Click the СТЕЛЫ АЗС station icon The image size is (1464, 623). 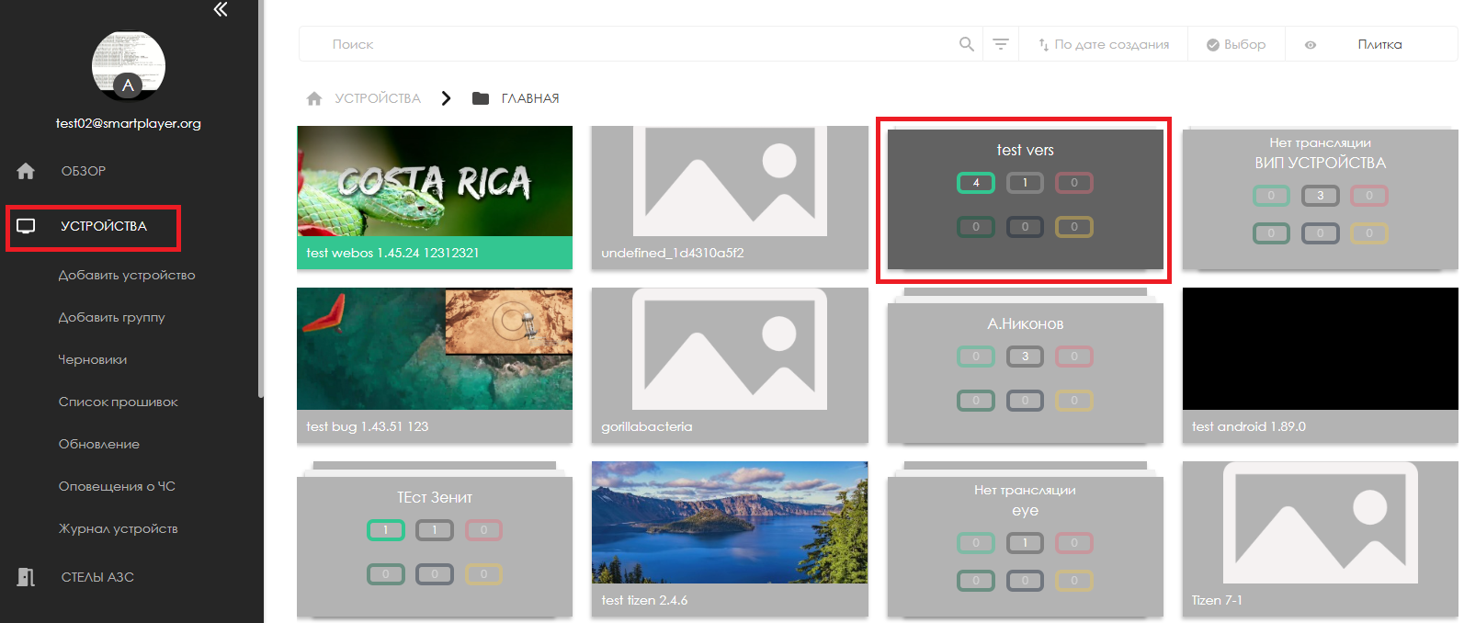pos(26,577)
